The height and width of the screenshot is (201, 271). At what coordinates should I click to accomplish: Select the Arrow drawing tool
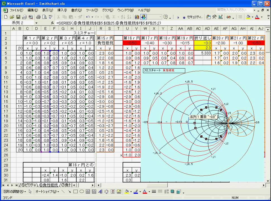pos(69,192)
